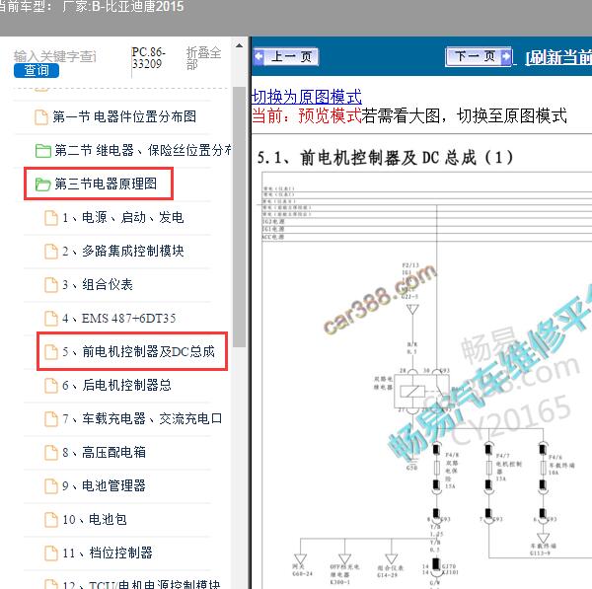Click document icon beside 2、多路集成控制模块

coord(51,251)
